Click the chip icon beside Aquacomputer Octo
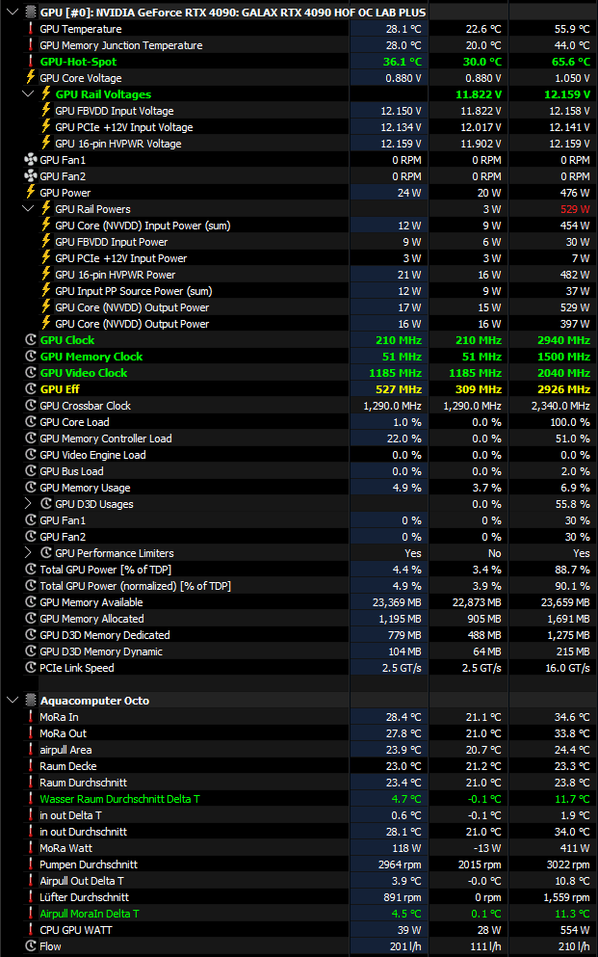The width and height of the screenshot is (598, 957). [31, 700]
